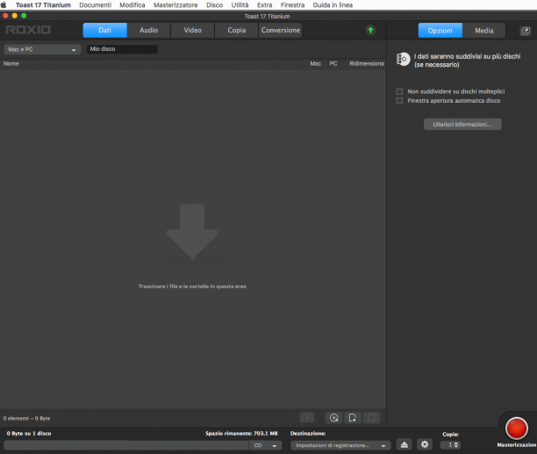Click the disc space usage bar
The width and height of the screenshot is (537, 454).
tap(126, 445)
